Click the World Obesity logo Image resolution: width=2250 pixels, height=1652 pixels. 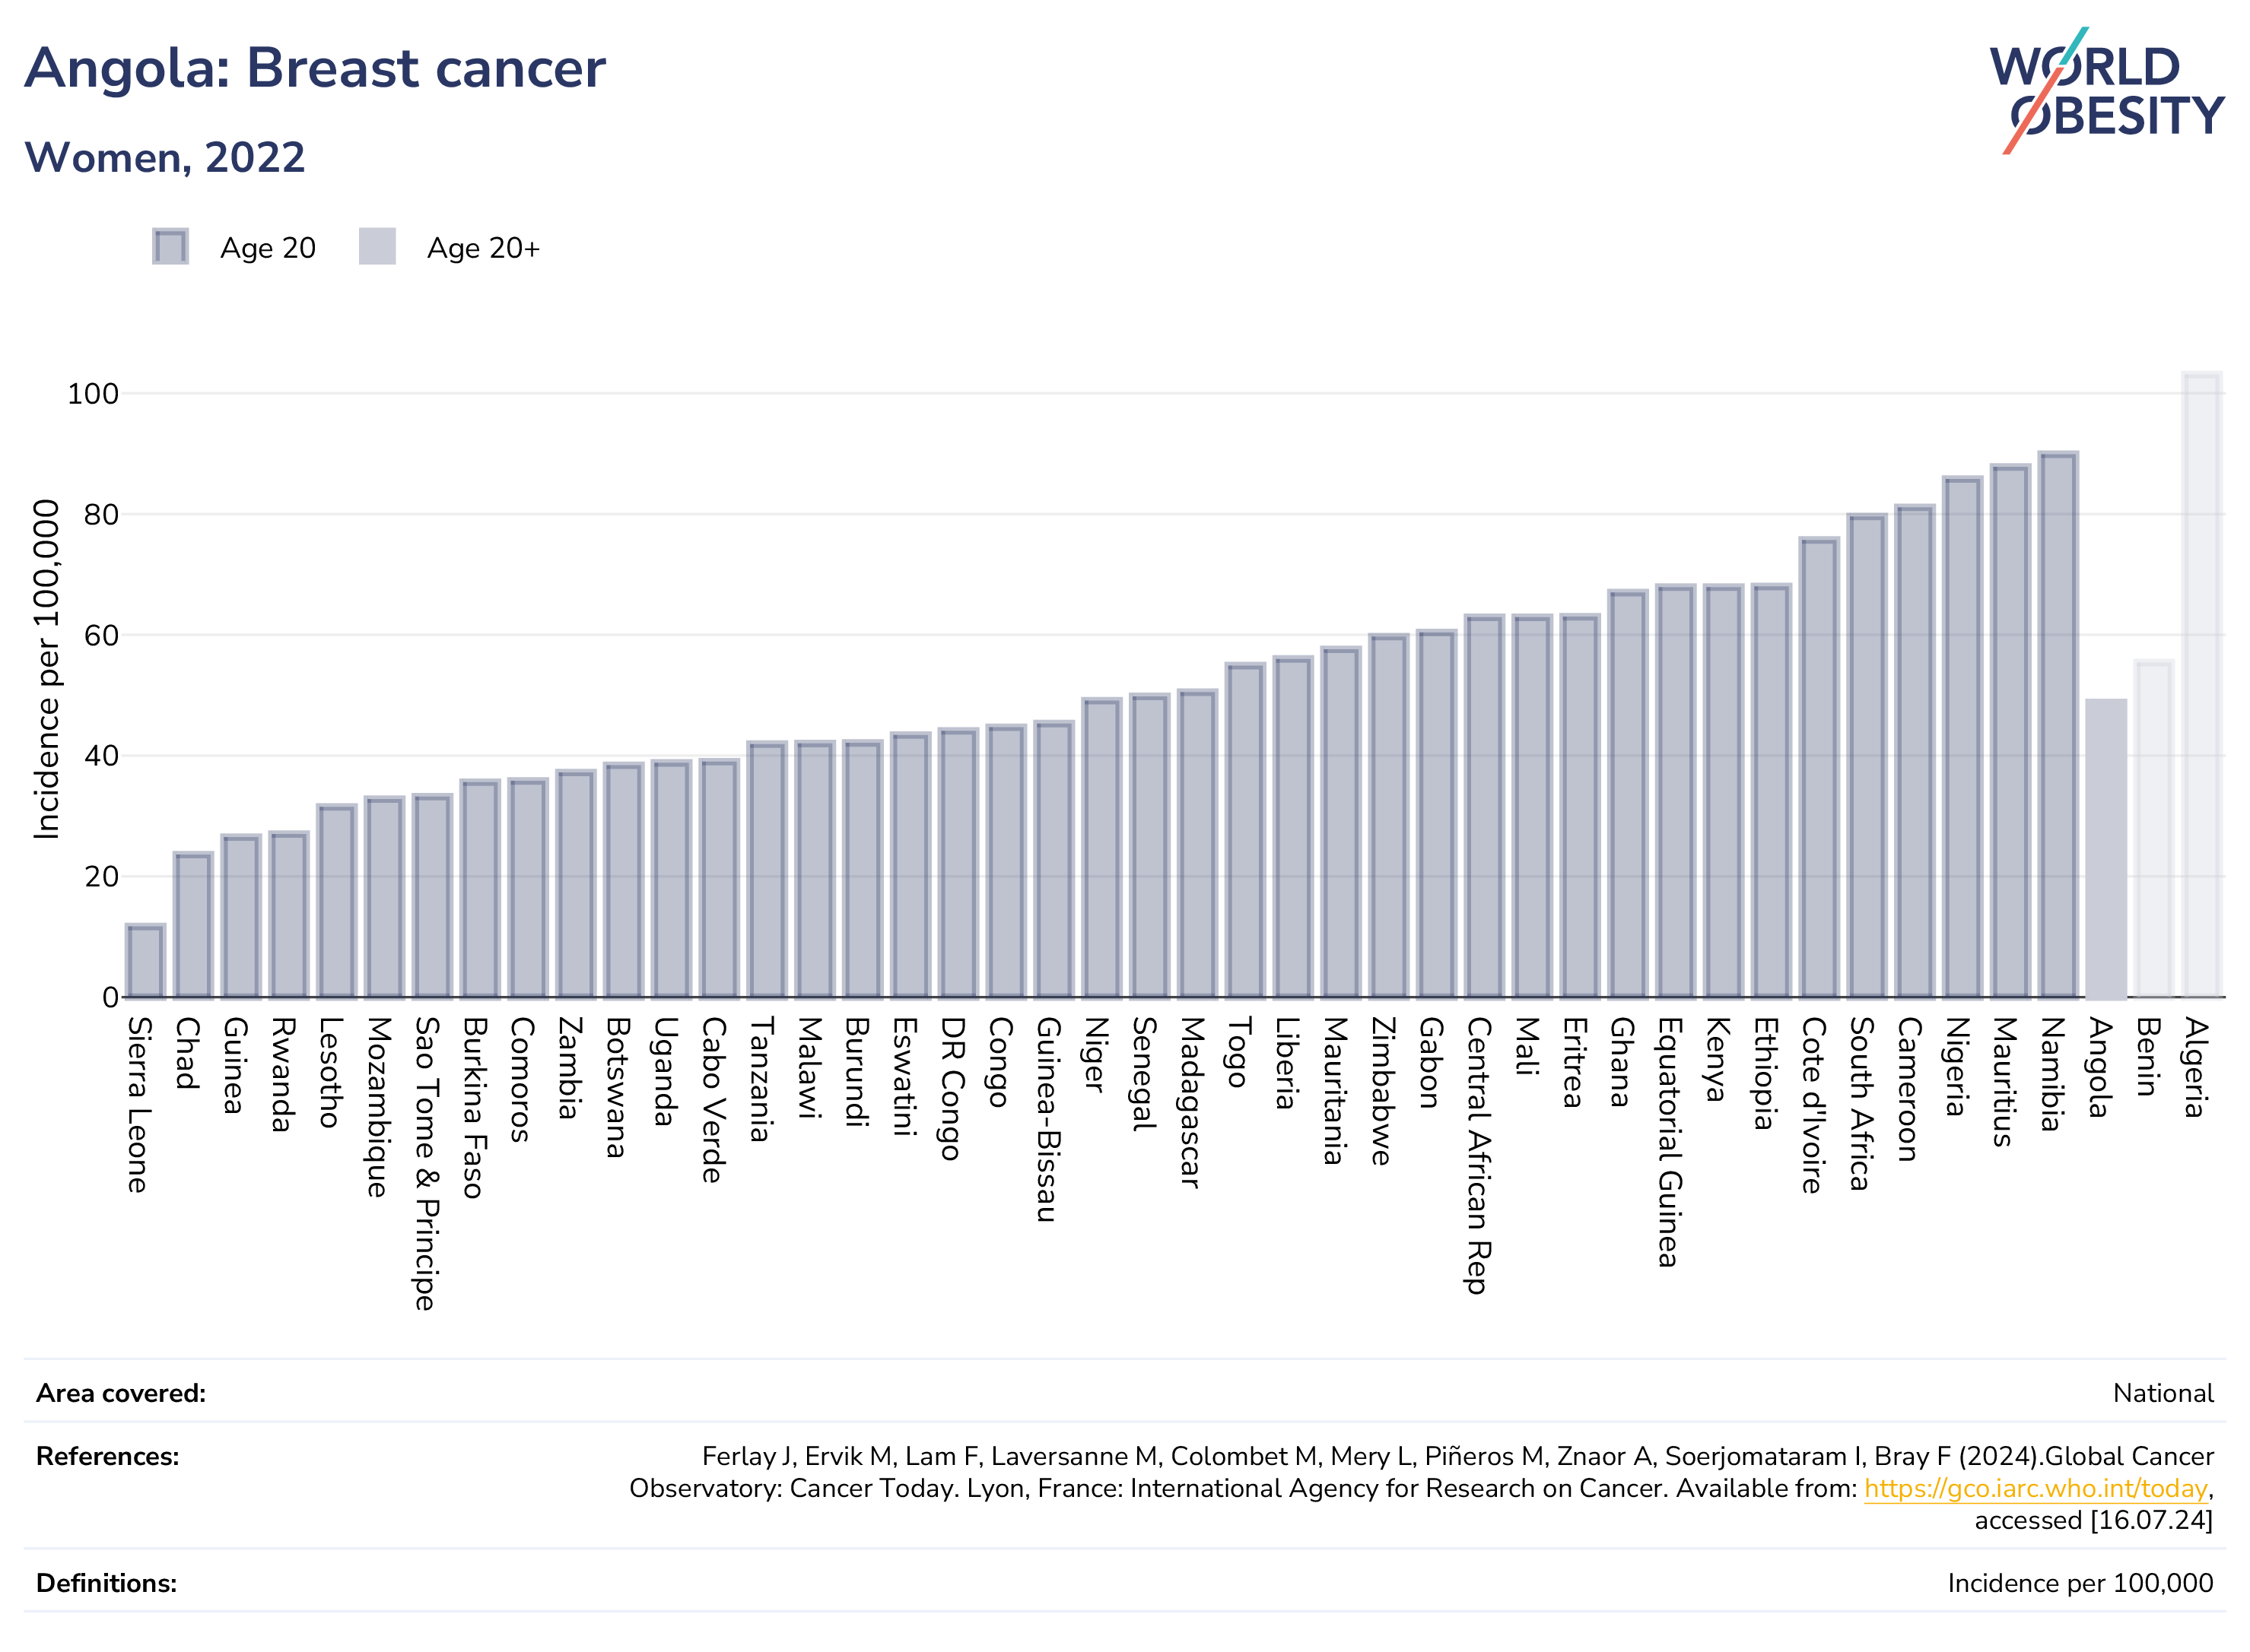click(2106, 91)
